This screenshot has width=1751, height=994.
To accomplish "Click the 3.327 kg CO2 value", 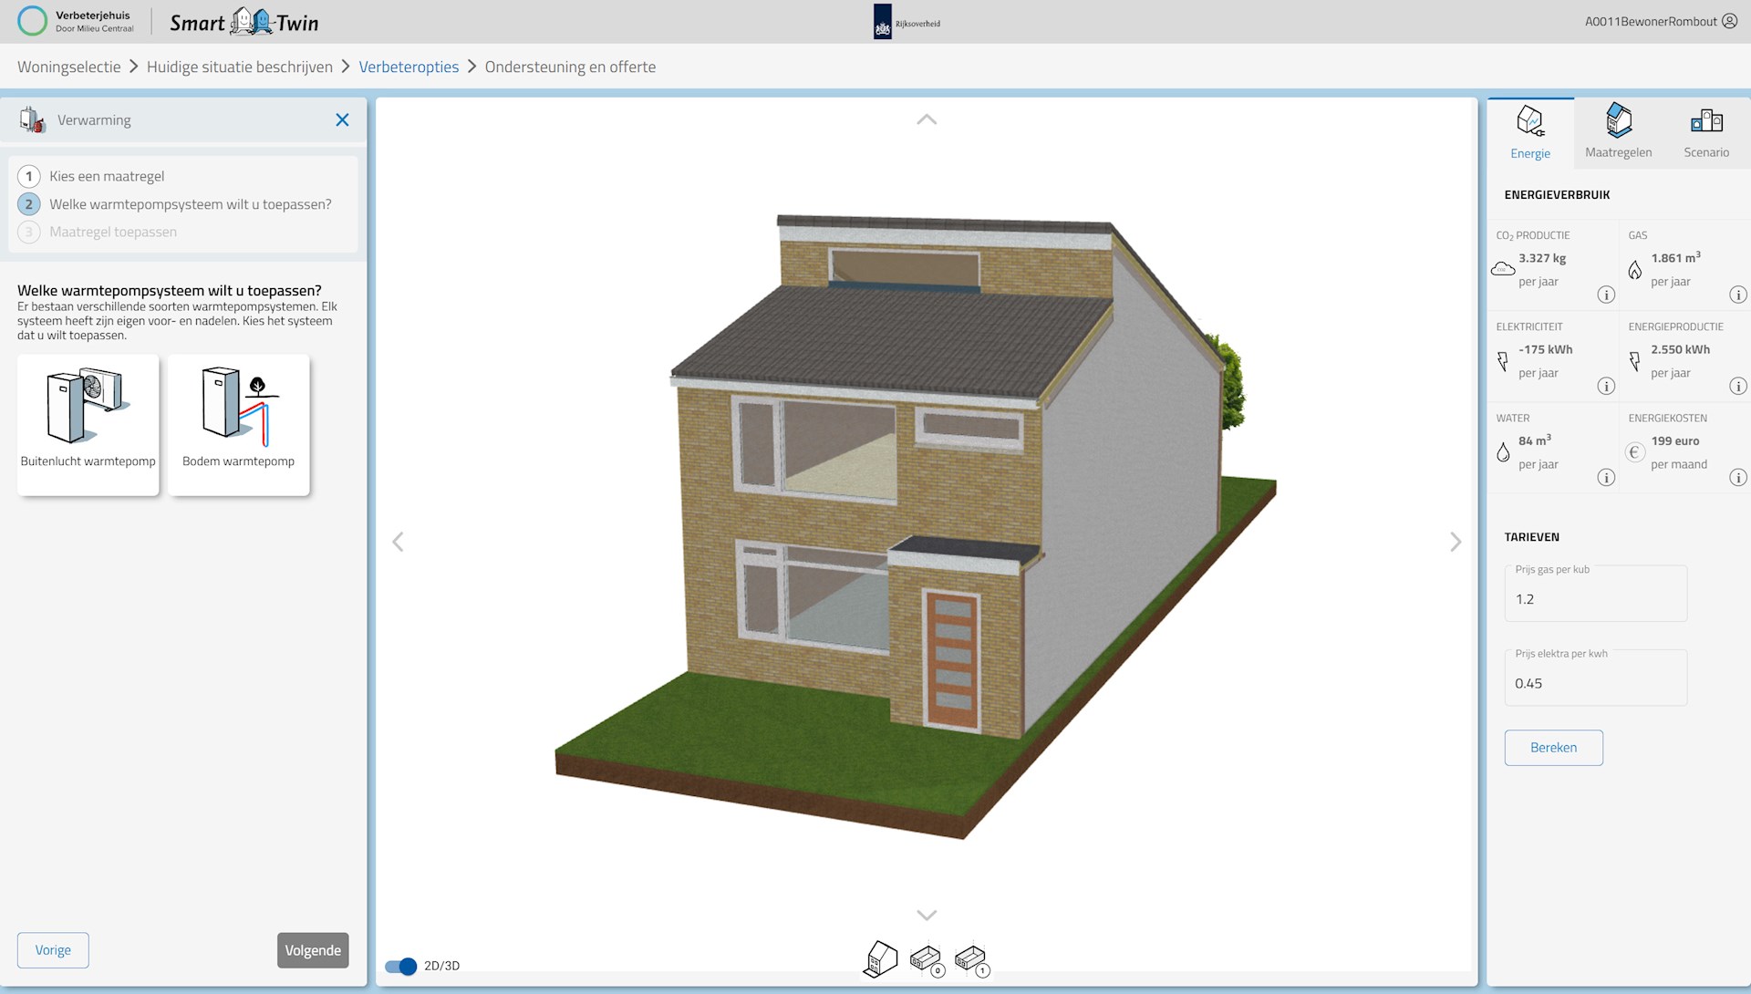I will 1542,259.
